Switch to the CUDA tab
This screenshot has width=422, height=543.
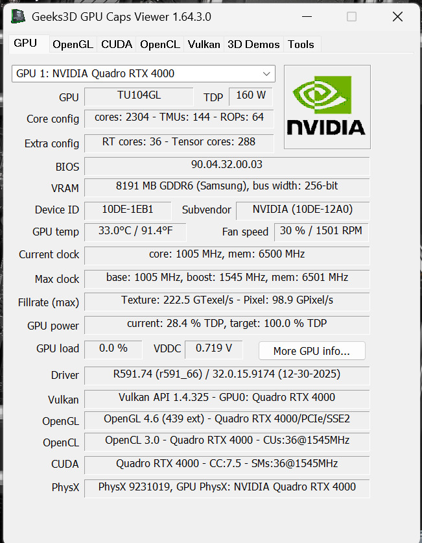click(117, 45)
